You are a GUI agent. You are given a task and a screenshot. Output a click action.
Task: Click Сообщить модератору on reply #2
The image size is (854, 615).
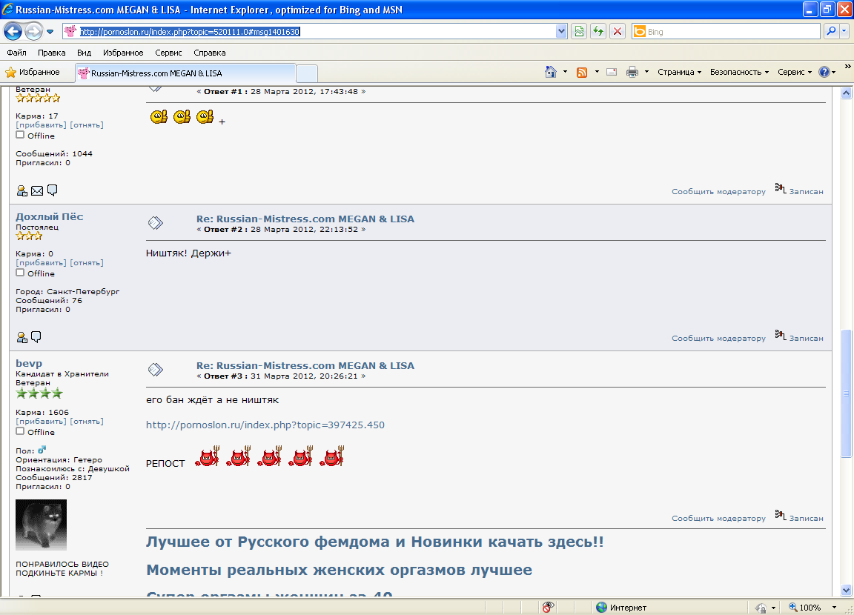pos(718,338)
